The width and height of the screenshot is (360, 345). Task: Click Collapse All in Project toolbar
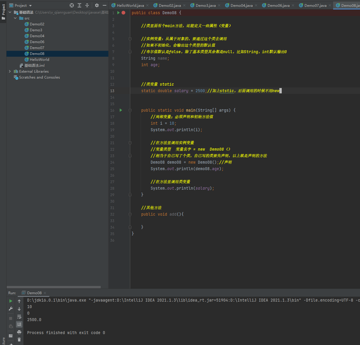(x=87, y=5)
